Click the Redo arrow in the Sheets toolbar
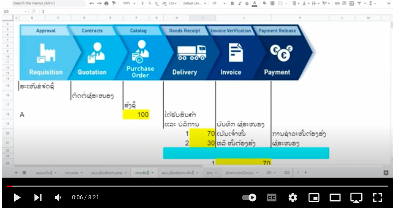The image size is (393, 209). click(x=99, y=3)
